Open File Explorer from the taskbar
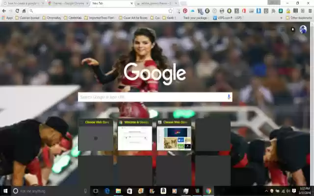This screenshot has height=196, width=314. point(118,191)
